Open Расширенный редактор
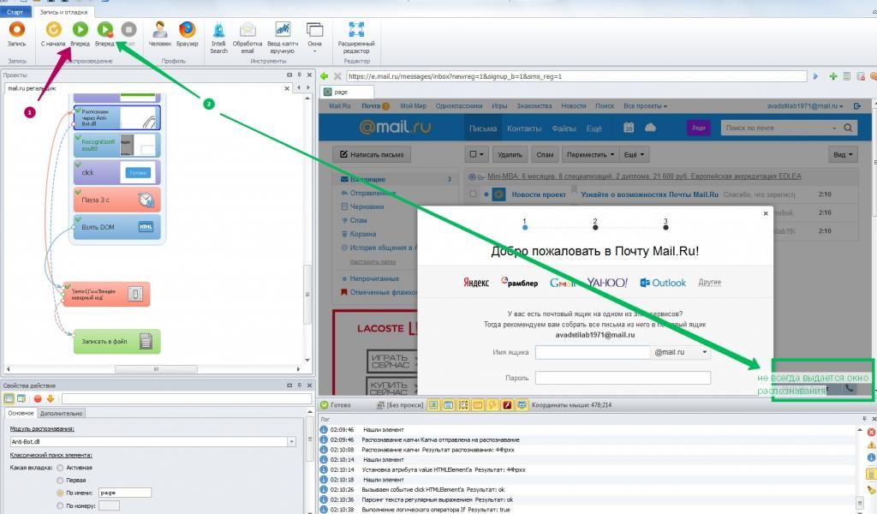 [x=356, y=38]
